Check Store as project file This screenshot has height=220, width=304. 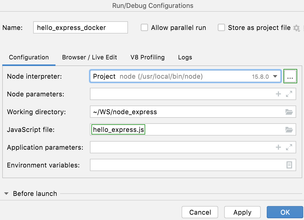[x=221, y=28]
